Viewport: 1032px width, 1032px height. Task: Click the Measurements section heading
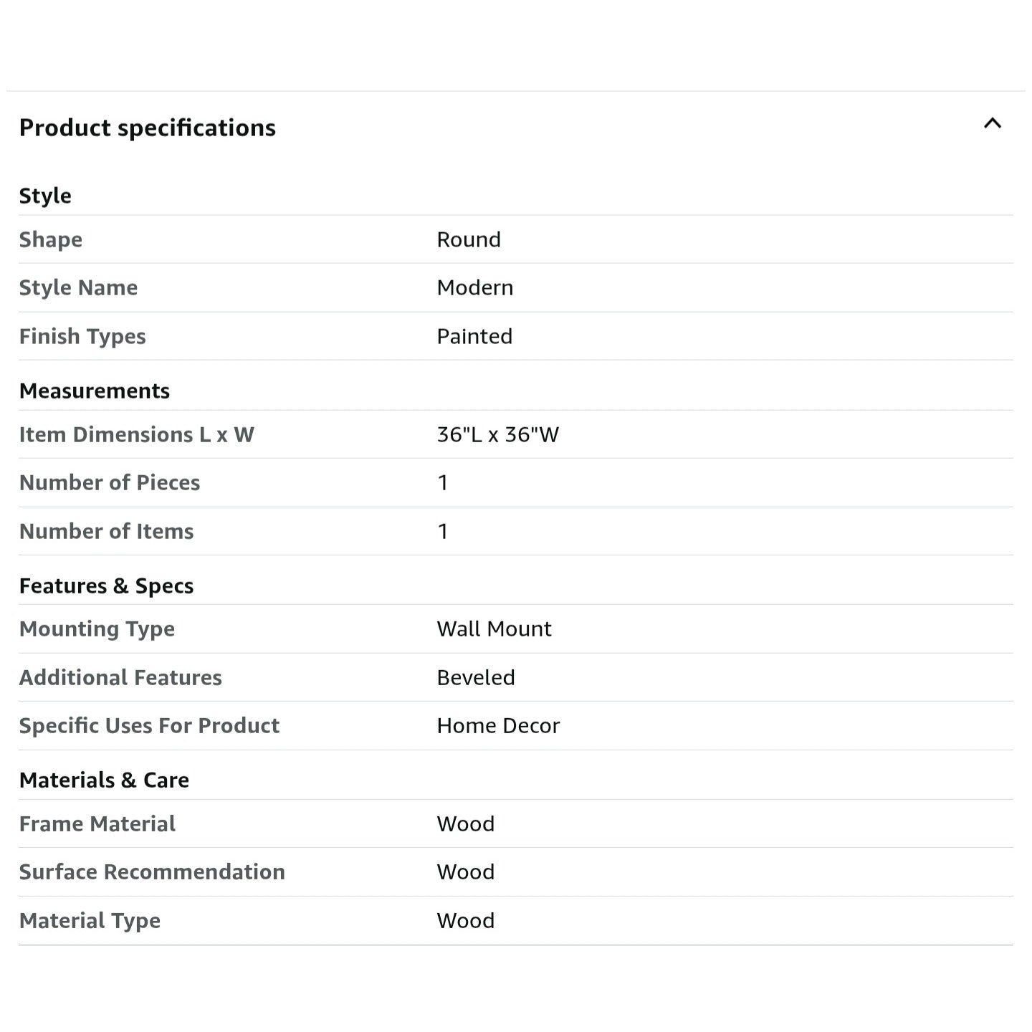(95, 391)
